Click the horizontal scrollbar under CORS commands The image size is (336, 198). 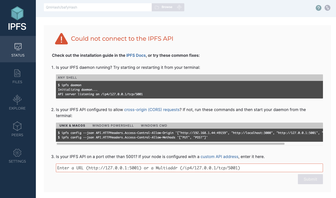click(x=171, y=144)
